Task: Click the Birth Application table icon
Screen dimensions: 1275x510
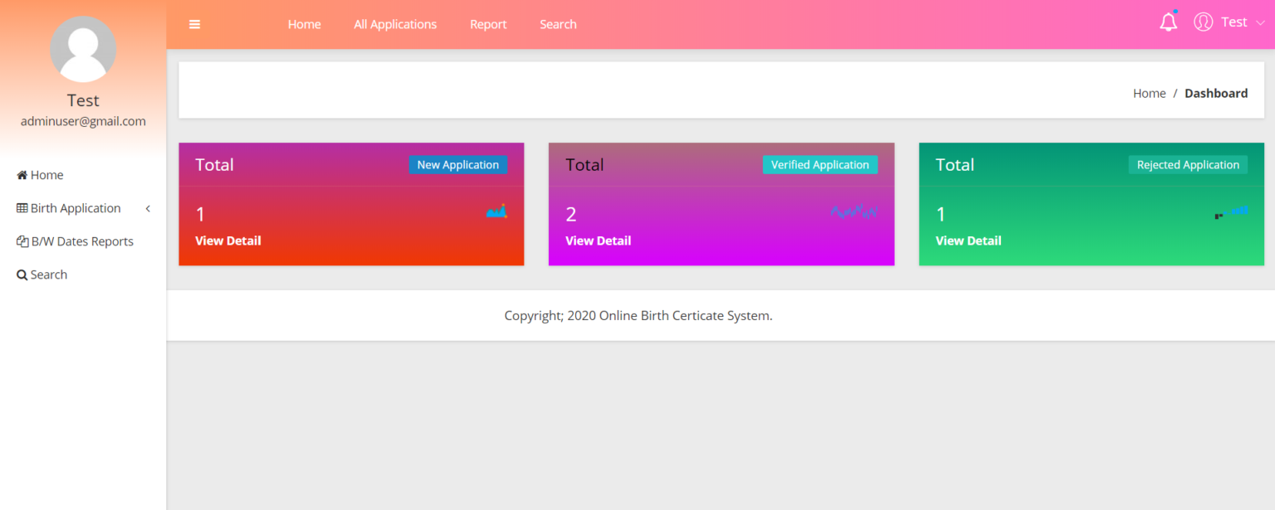Action: 22,208
